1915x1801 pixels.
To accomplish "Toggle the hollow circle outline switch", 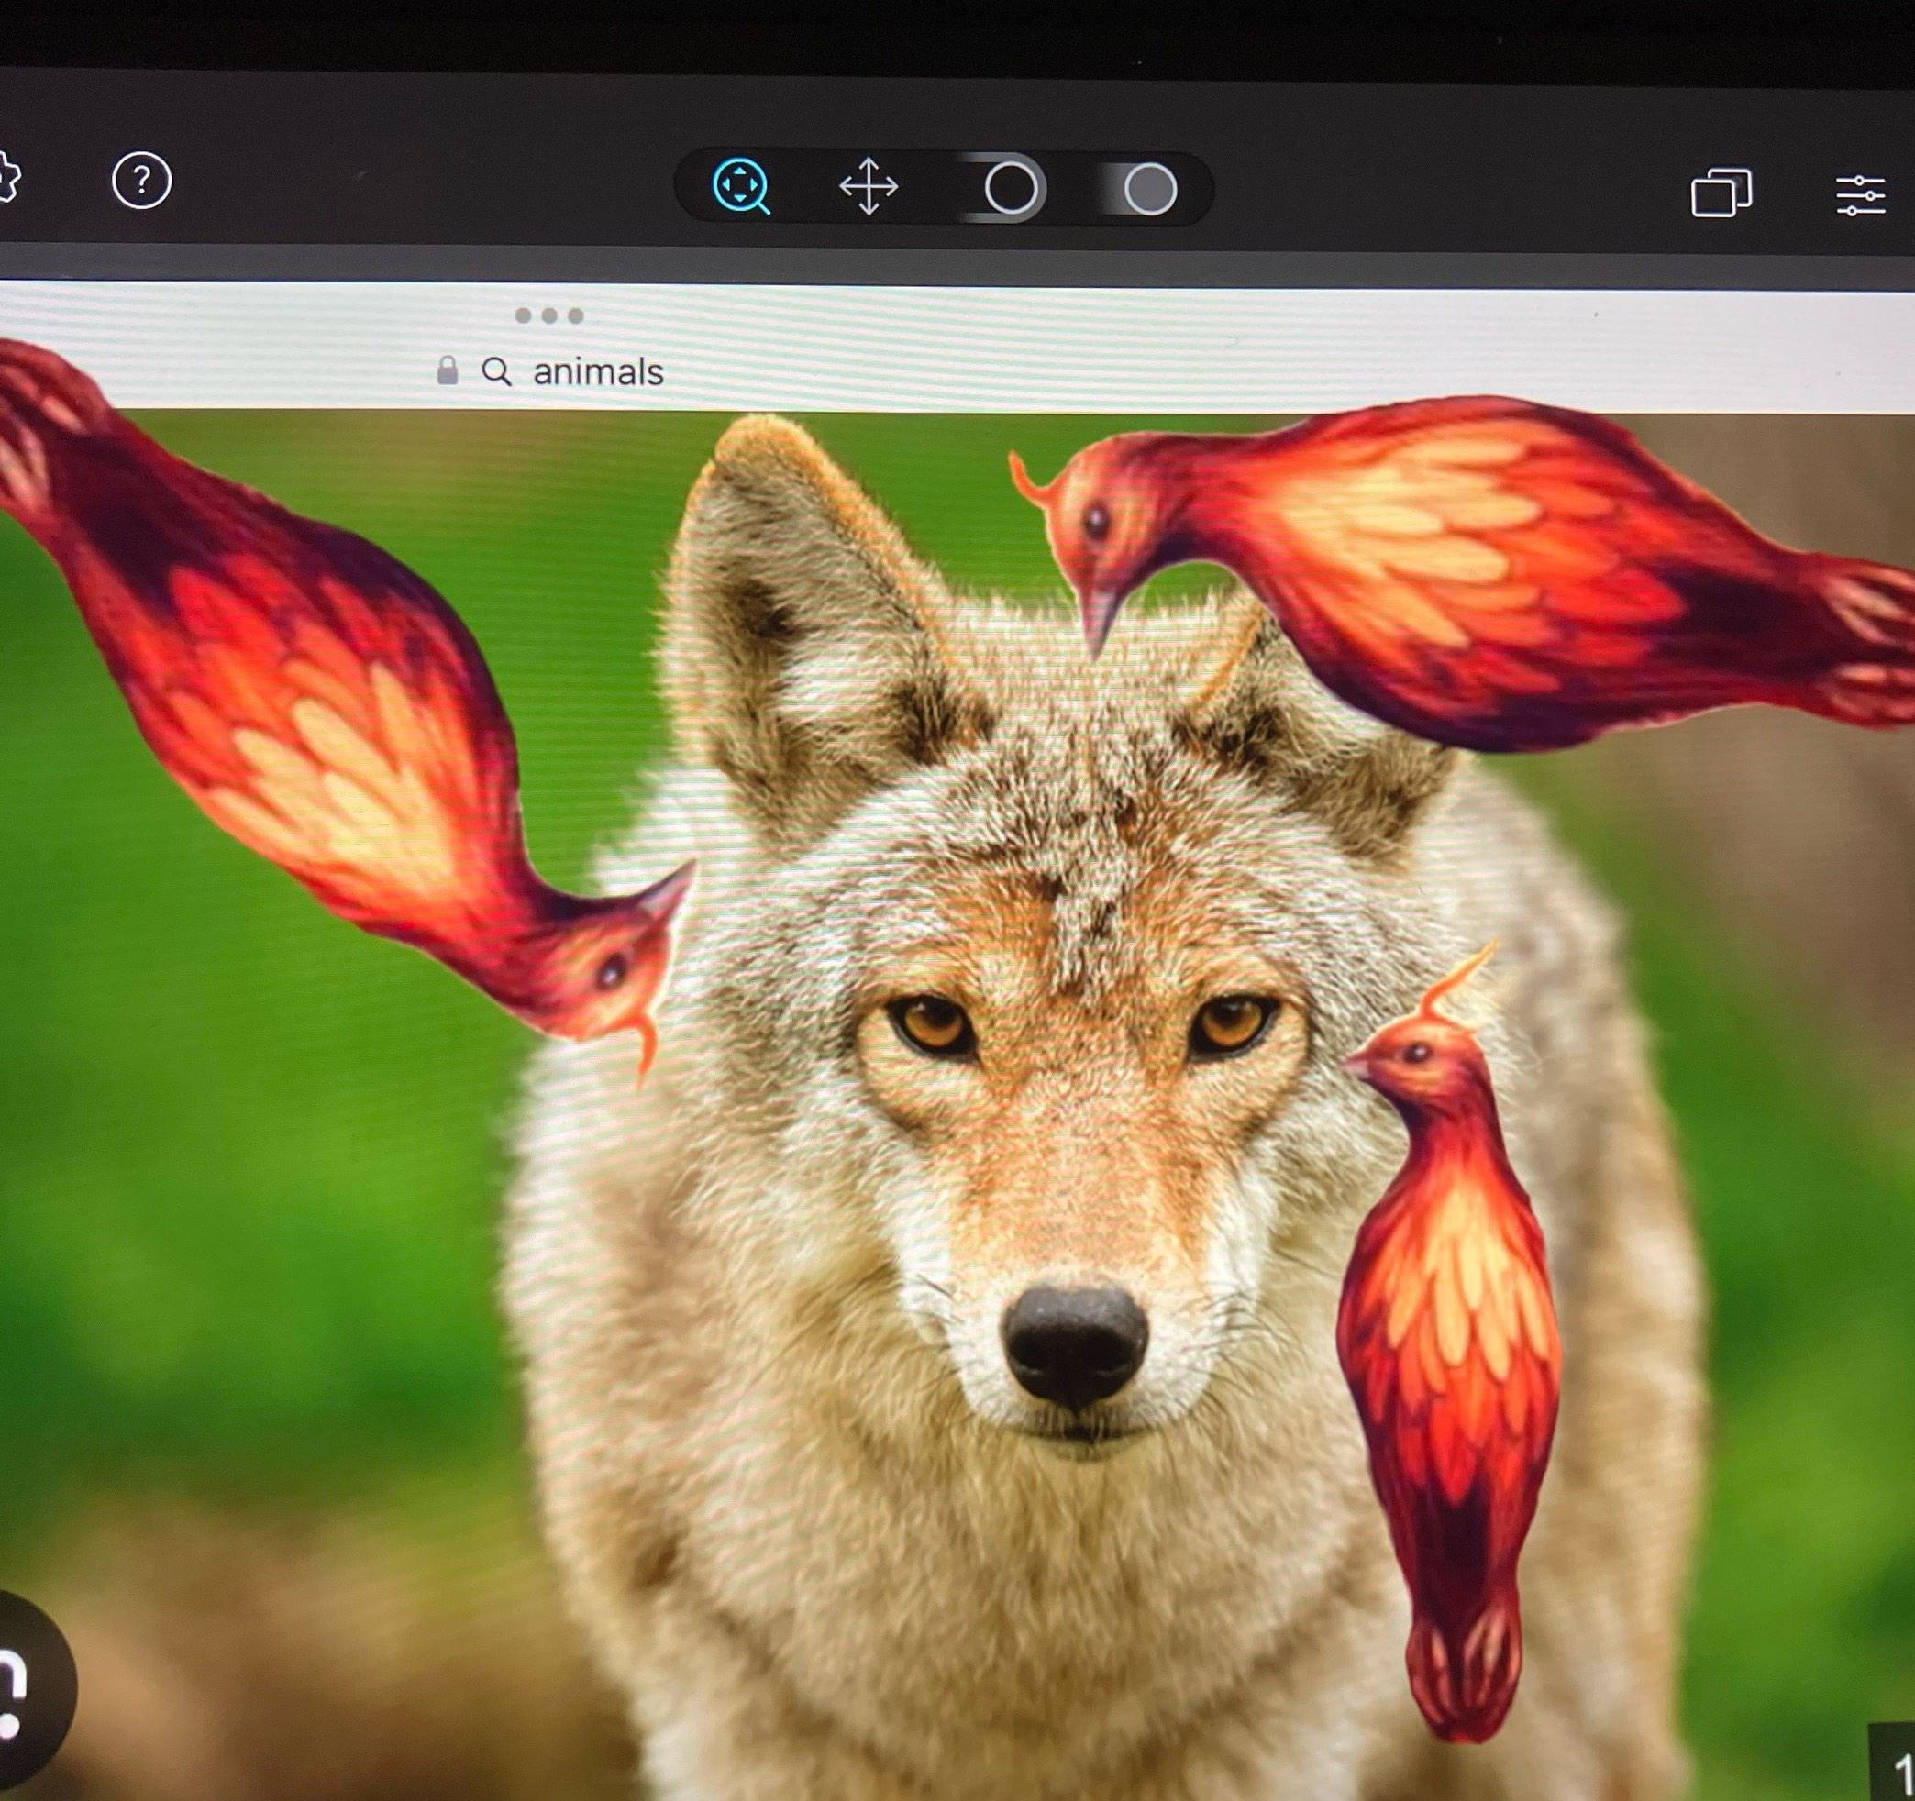I will coord(1011,188).
